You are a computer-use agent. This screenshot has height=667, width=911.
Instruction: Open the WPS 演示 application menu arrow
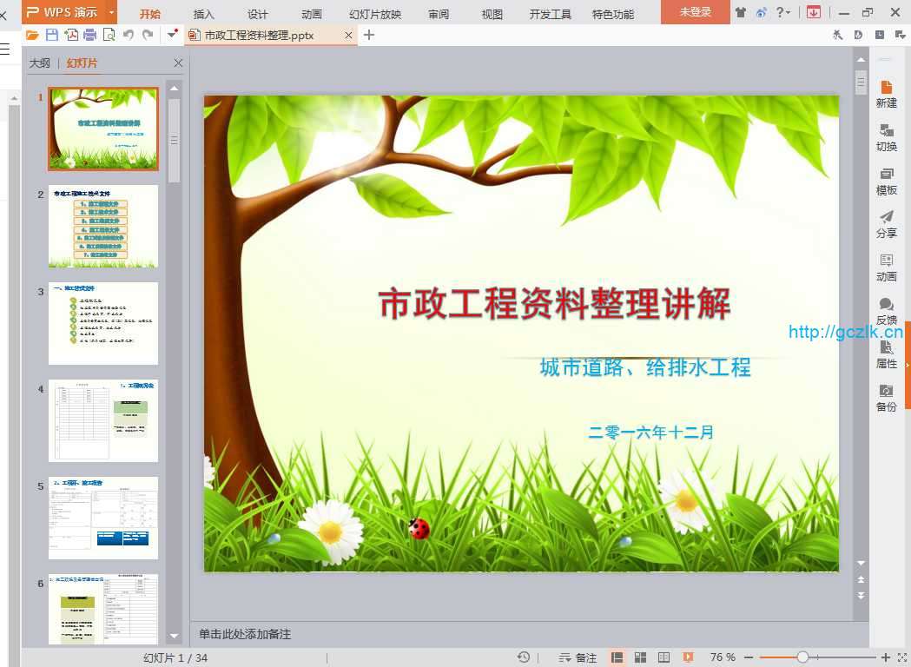click(111, 12)
